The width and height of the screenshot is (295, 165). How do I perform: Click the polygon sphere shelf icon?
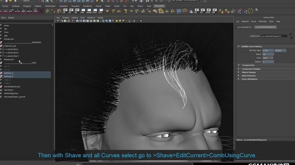[x=107, y=11]
